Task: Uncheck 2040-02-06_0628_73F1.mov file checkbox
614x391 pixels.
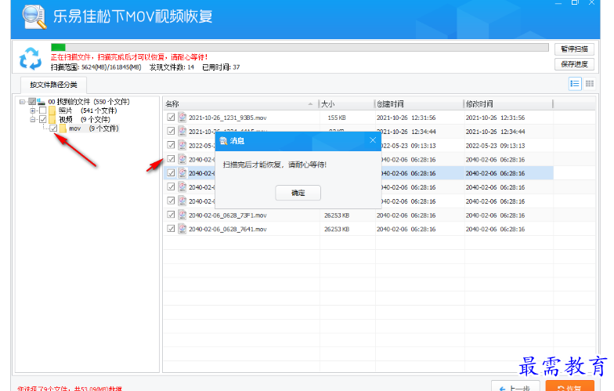Action: 171,215
